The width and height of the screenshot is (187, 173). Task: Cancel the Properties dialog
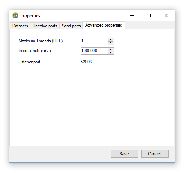155,153
